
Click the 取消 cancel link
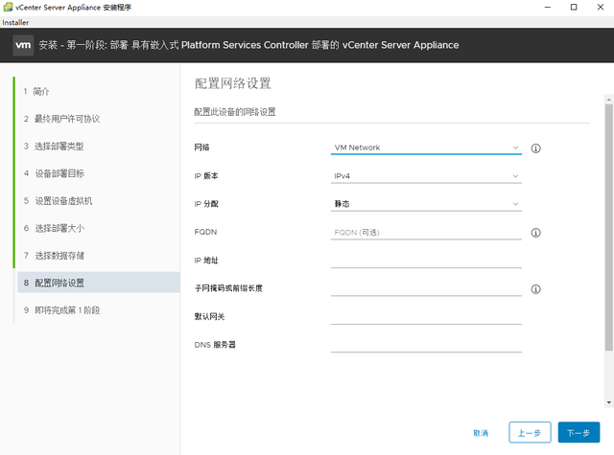click(481, 433)
